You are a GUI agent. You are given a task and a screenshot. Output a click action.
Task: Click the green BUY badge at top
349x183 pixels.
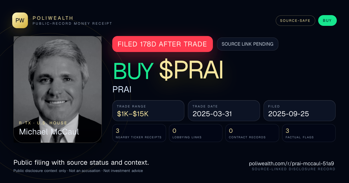pos(327,21)
